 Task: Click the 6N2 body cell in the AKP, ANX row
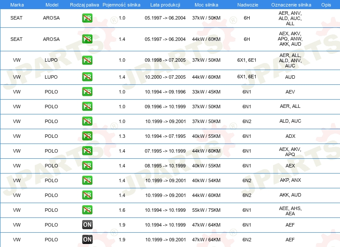pyautogui.click(x=247, y=180)
